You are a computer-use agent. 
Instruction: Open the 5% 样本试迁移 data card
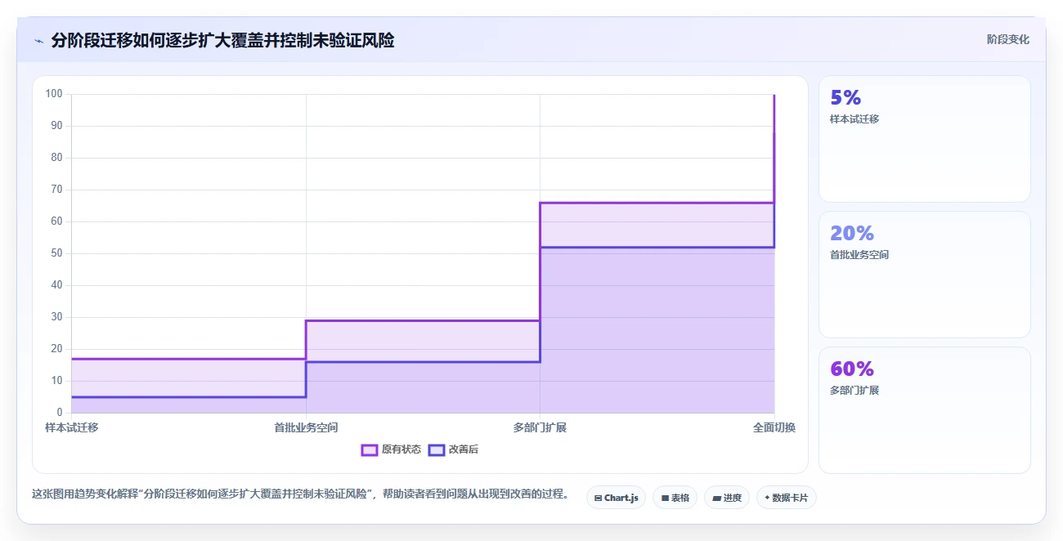pyautogui.click(x=924, y=139)
